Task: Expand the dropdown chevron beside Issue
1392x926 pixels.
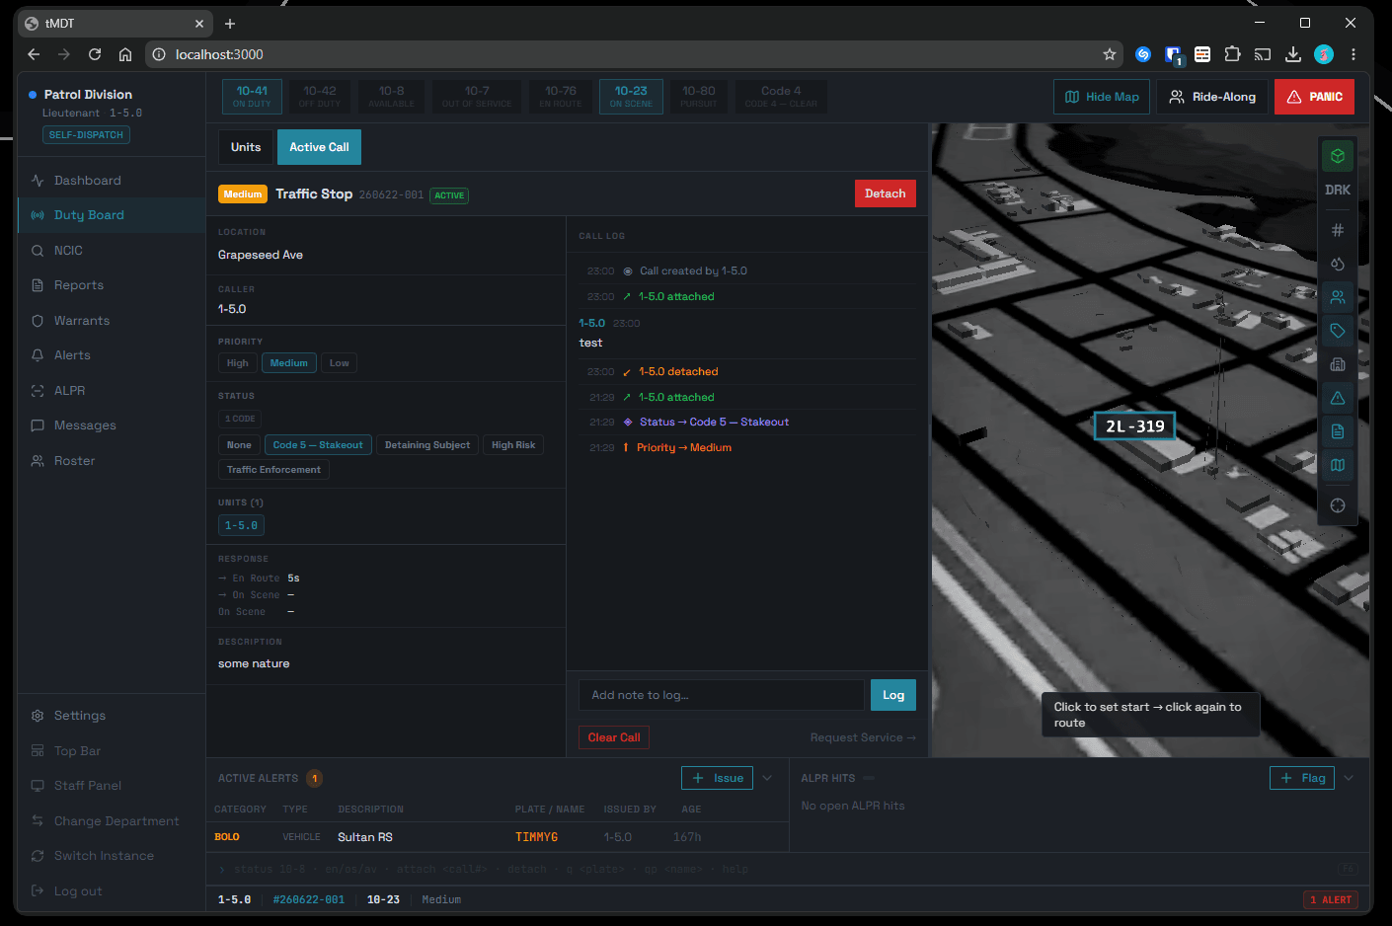Action: click(x=767, y=778)
